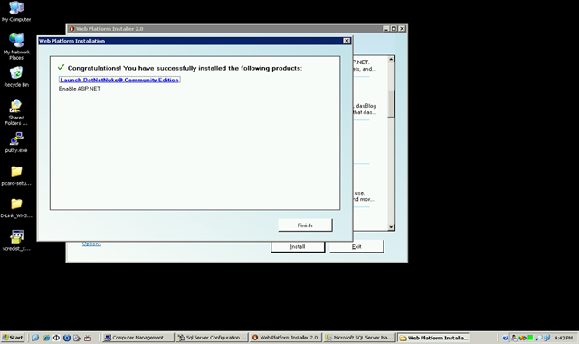Click the Web Platform Installer 2.0 title icon

71,28
